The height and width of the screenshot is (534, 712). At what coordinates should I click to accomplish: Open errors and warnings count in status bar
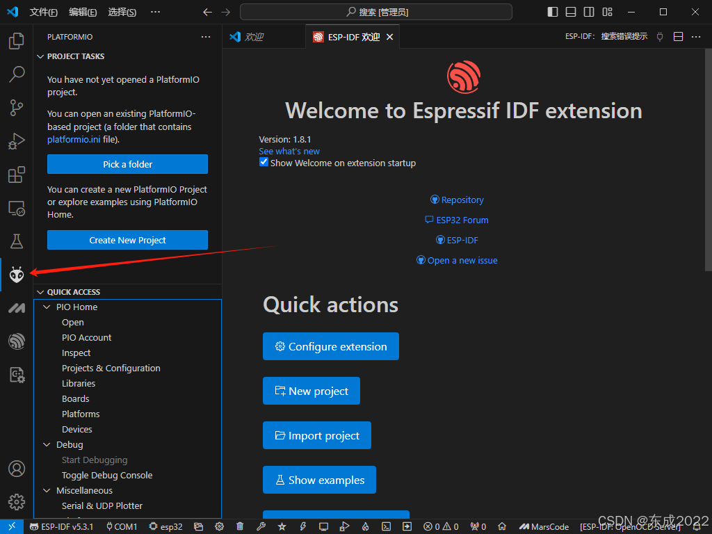tap(441, 527)
